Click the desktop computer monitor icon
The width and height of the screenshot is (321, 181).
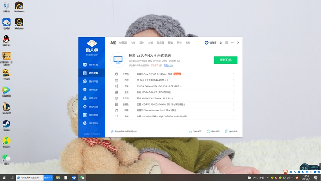tap(118, 60)
